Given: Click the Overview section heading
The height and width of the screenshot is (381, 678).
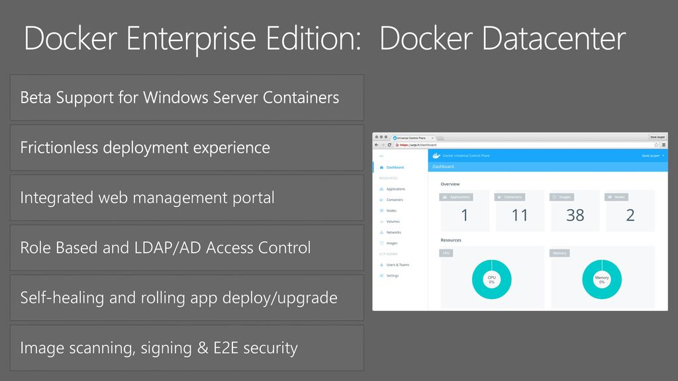Looking at the screenshot, I should (450, 184).
